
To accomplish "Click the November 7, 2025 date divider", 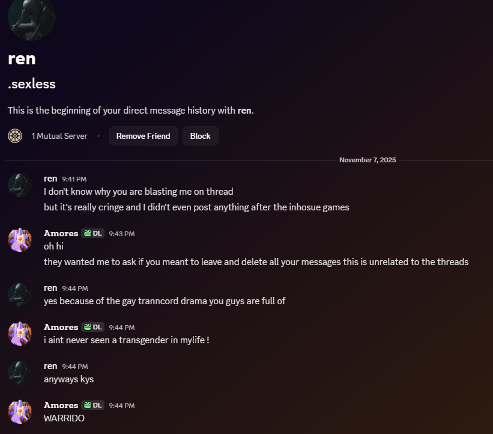I will (367, 160).
